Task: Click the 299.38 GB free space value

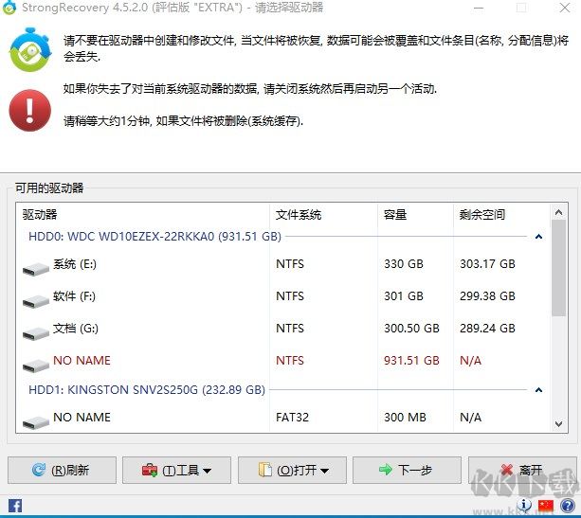Action: (x=487, y=296)
